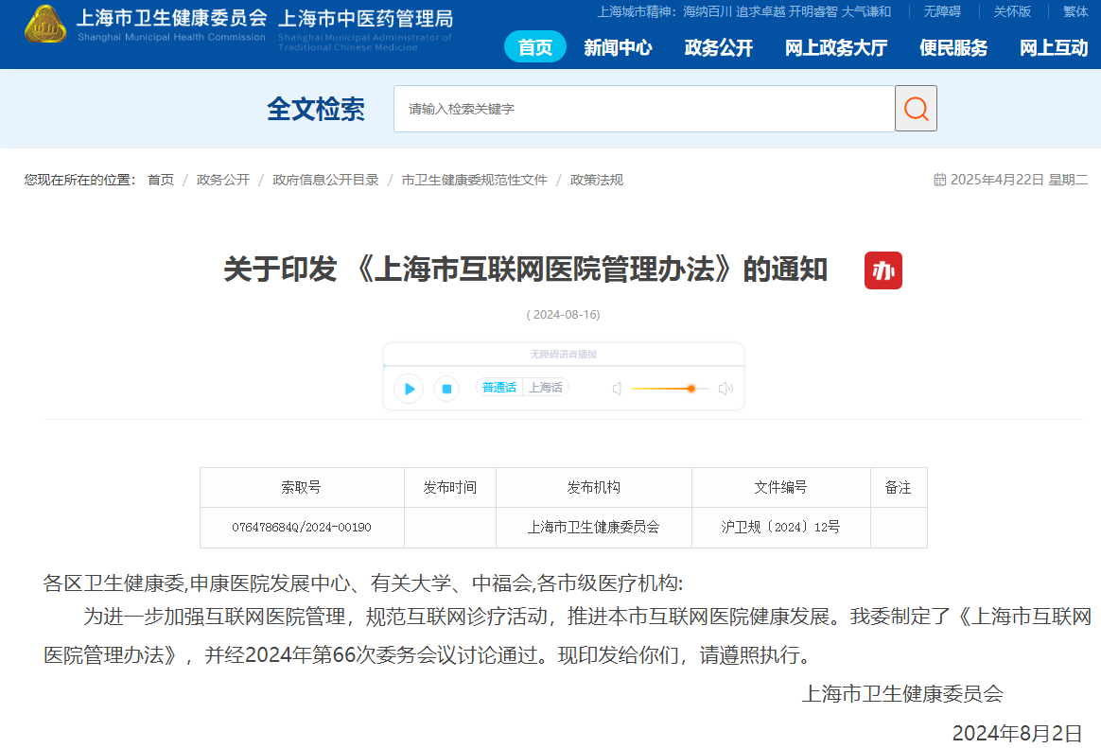Click the orange search magnifier button
Image resolution: width=1101 pixels, height=748 pixels.
pyautogui.click(x=916, y=109)
